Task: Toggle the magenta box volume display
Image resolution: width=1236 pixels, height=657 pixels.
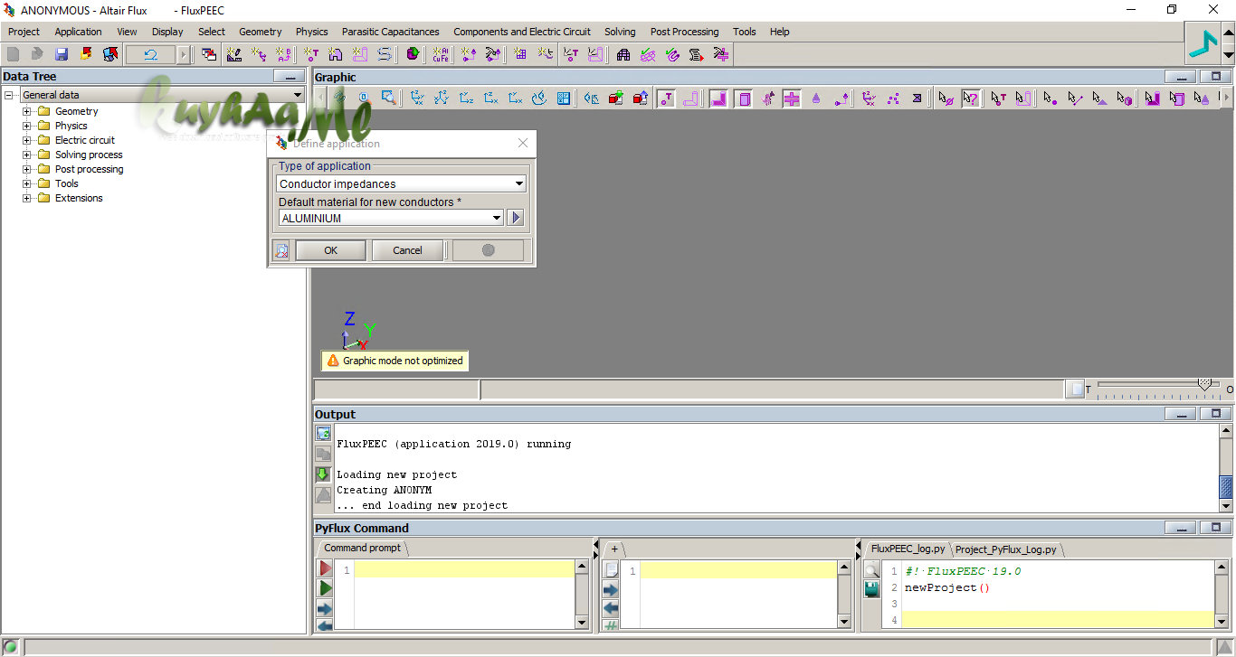Action: (743, 98)
